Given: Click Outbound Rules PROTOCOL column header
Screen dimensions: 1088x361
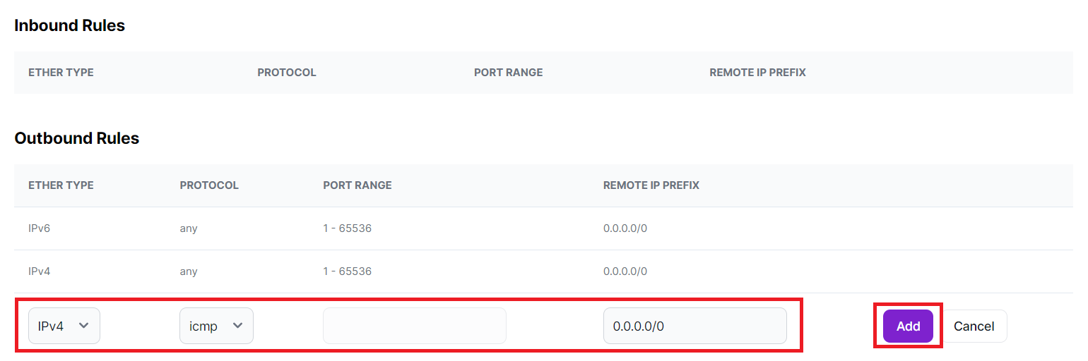Looking at the screenshot, I should click(x=209, y=185).
